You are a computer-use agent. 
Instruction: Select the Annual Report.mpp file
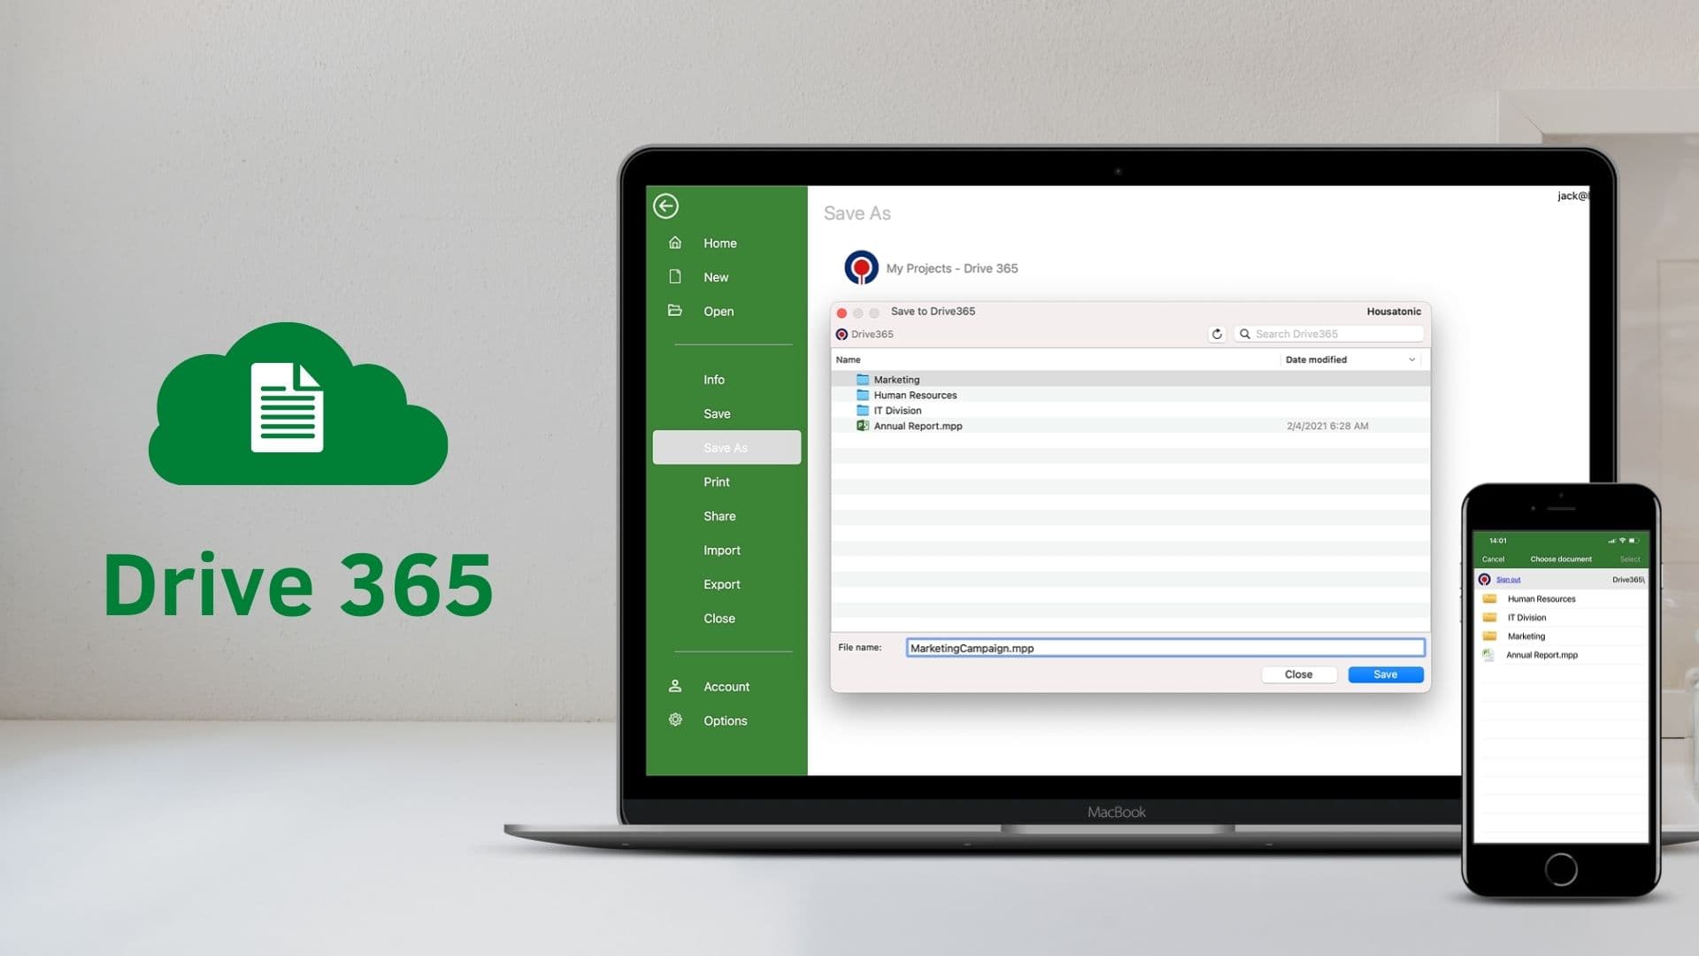click(917, 426)
